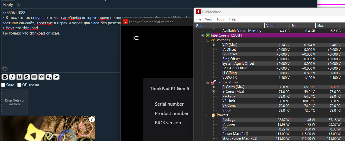345x141 pixels.
Task: Select the Available Virtual Memory row
Action: click(x=270, y=31)
